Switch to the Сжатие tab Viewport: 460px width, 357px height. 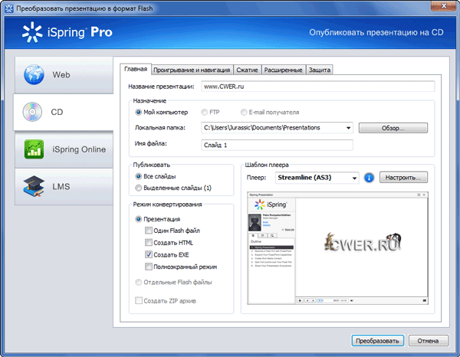click(x=245, y=70)
